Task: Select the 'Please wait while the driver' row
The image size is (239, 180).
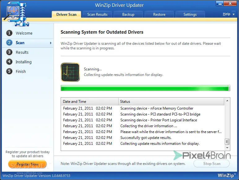Action: pos(143,132)
